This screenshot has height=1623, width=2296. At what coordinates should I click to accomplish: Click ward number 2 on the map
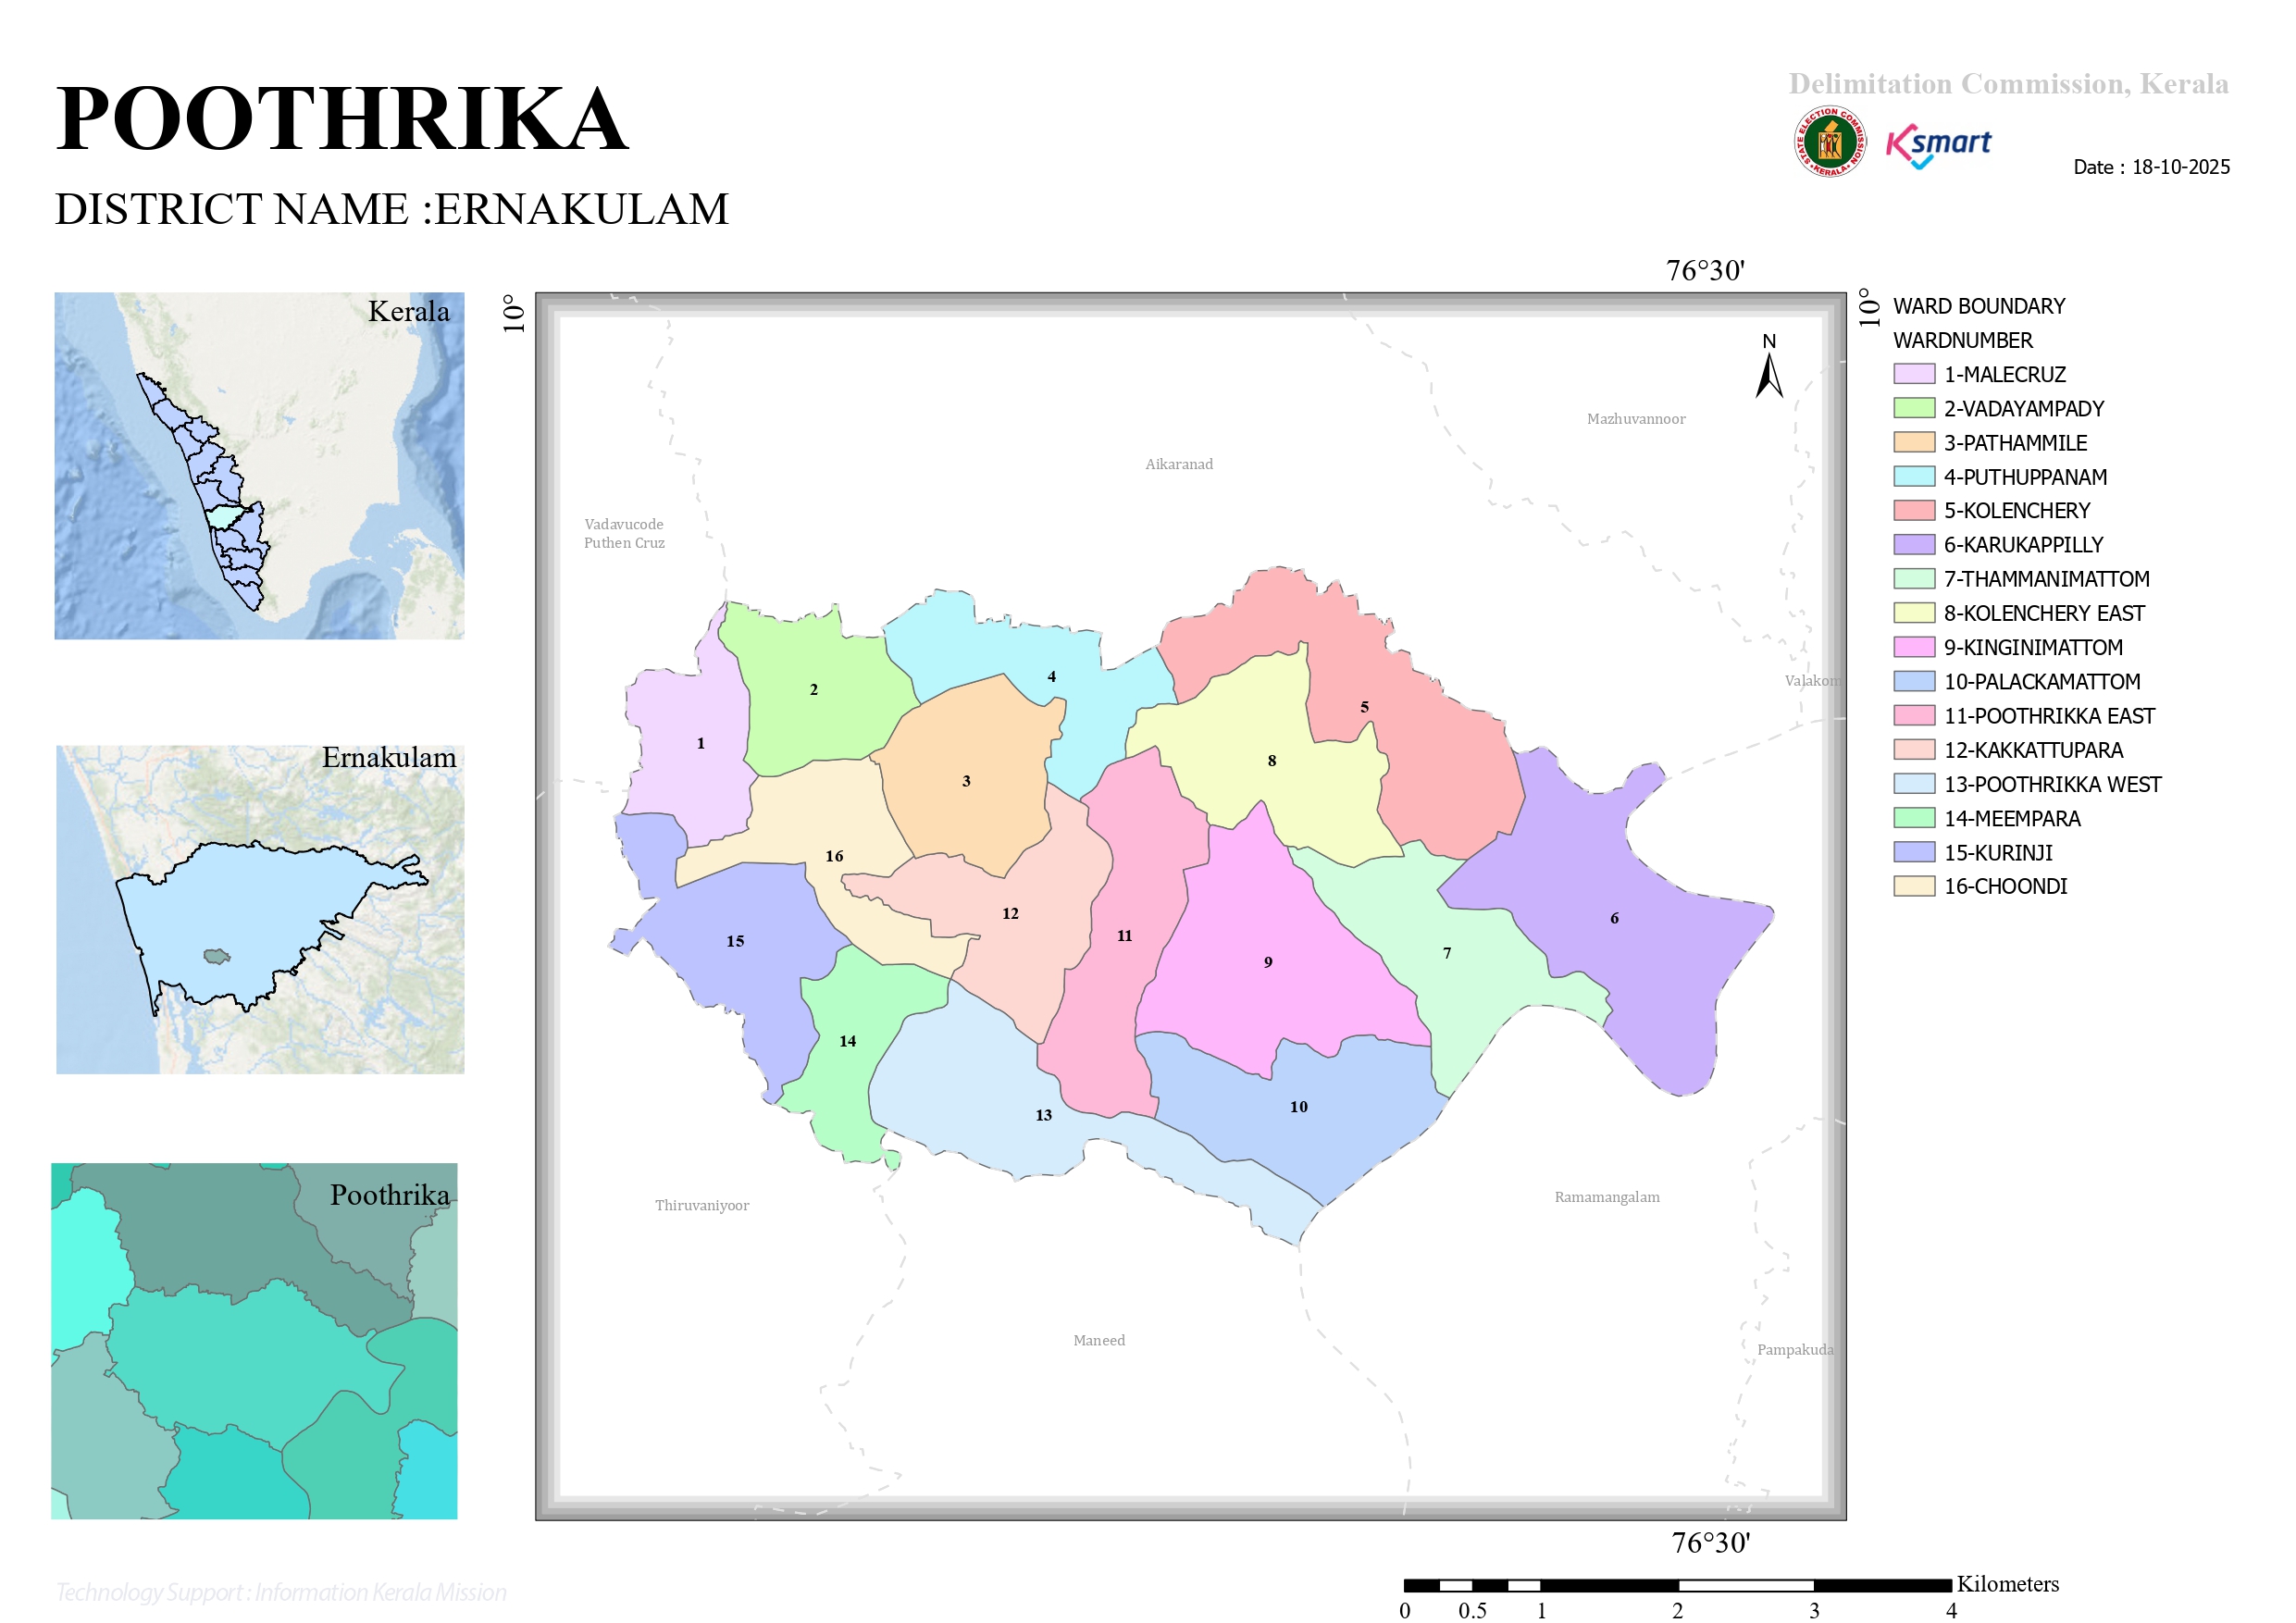point(814,689)
